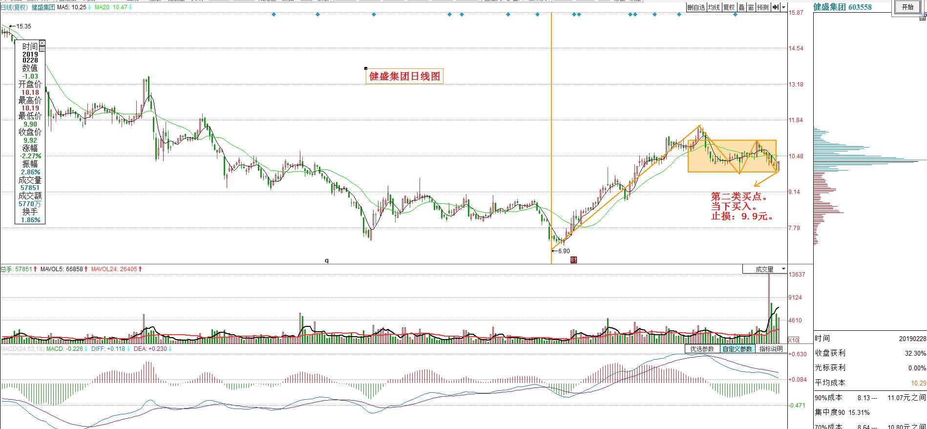Click the 90%成本 range row

click(870, 398)
